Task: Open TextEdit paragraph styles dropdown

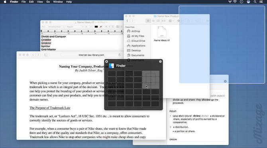Action: [43, 27]
